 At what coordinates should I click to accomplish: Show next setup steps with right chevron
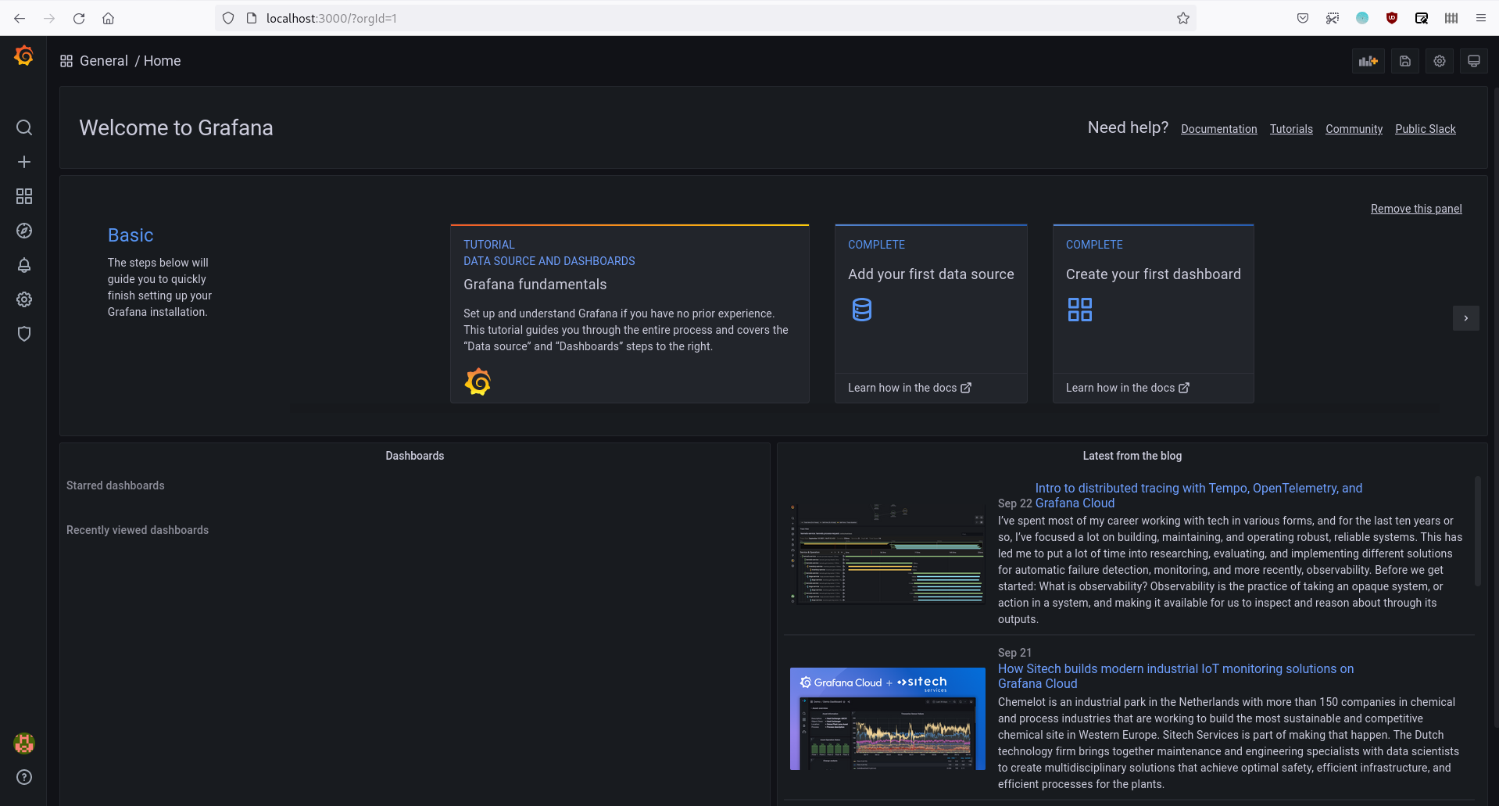click(1466, 318)
